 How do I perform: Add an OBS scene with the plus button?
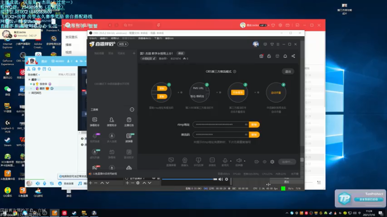point(90,183)
